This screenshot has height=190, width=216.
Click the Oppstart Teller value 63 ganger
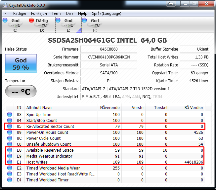pos(195,73)
